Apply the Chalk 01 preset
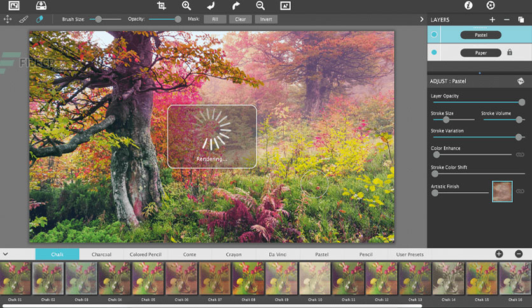This screenshot has height=308, width=532. pos(15,278)
